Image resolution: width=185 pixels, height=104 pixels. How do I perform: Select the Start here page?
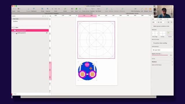pyautogui.click(x=30, y=19)
